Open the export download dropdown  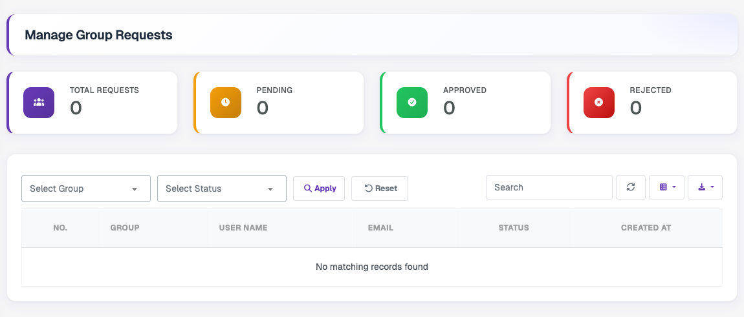(x=705, y=187)
